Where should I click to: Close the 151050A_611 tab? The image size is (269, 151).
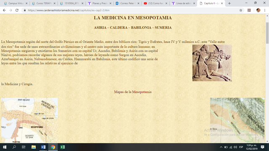click(x=82, y=3)
